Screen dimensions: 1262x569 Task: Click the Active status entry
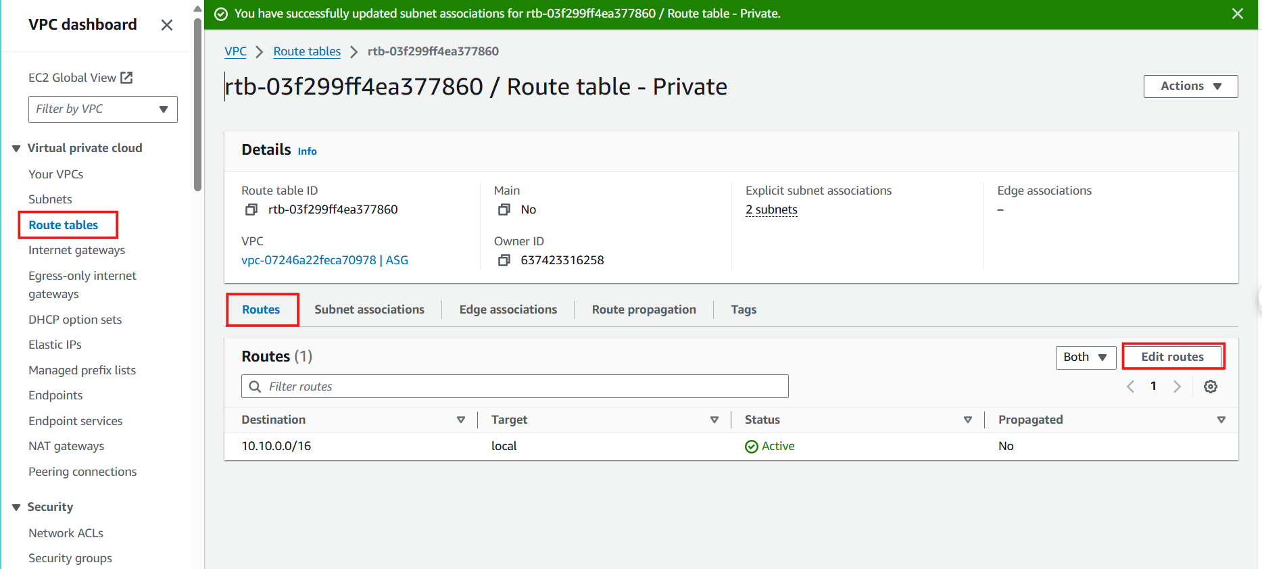[770, 446]
